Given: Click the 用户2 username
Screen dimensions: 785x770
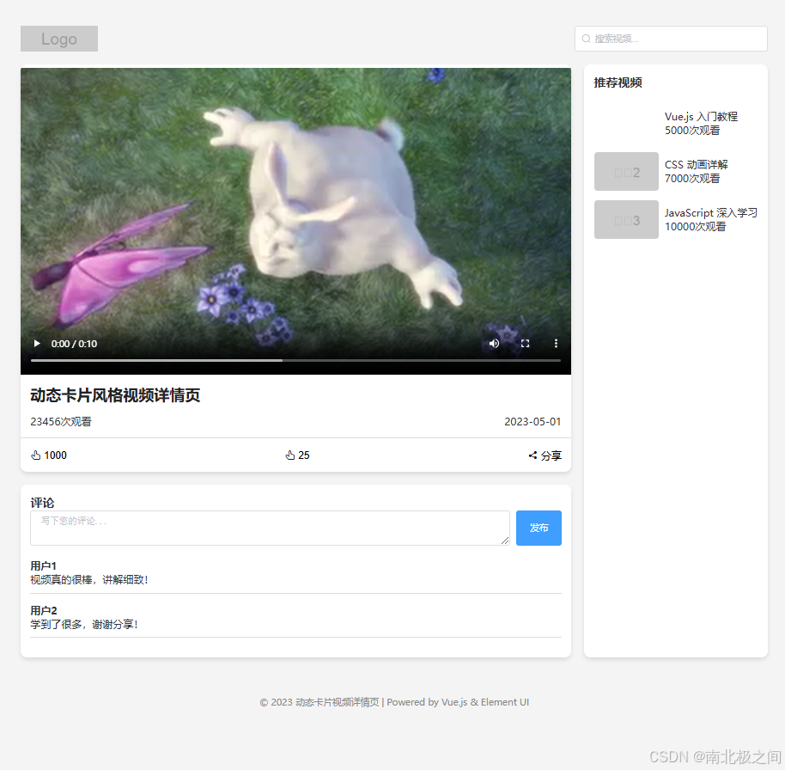Looking at the screenshot, I should pyautogui.click(x=44, y=610).
